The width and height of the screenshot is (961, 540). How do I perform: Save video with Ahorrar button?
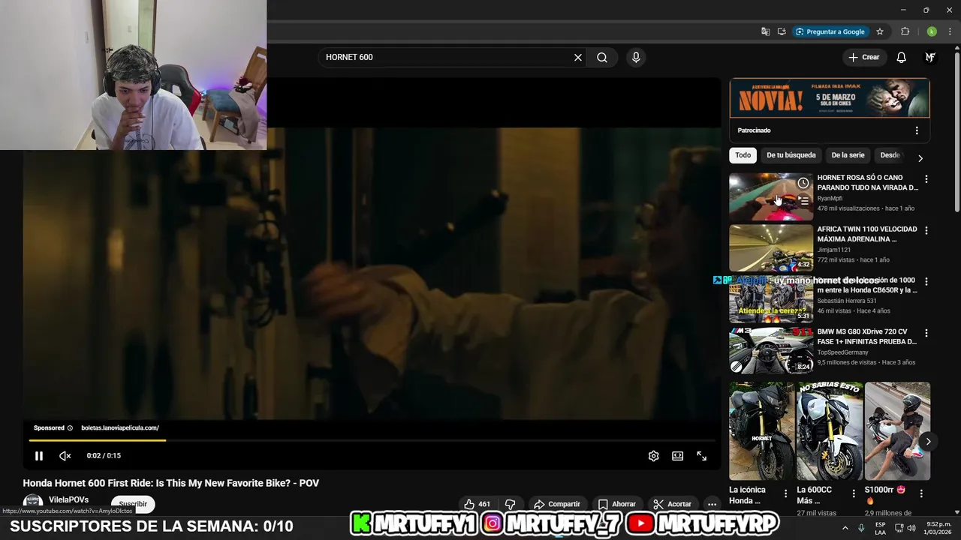(x=617, y=504)
